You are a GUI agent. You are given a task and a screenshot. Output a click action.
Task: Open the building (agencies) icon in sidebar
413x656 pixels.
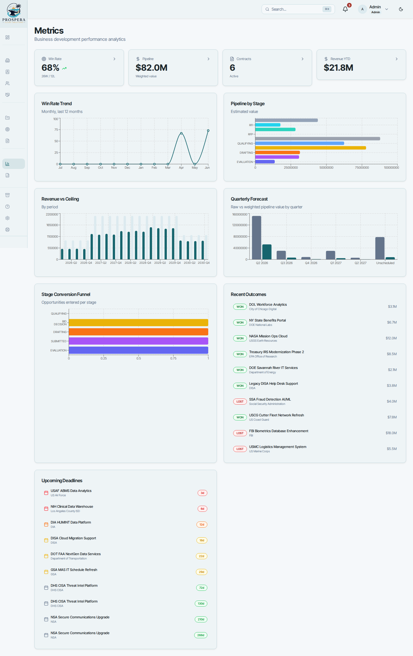pos(7,60)
